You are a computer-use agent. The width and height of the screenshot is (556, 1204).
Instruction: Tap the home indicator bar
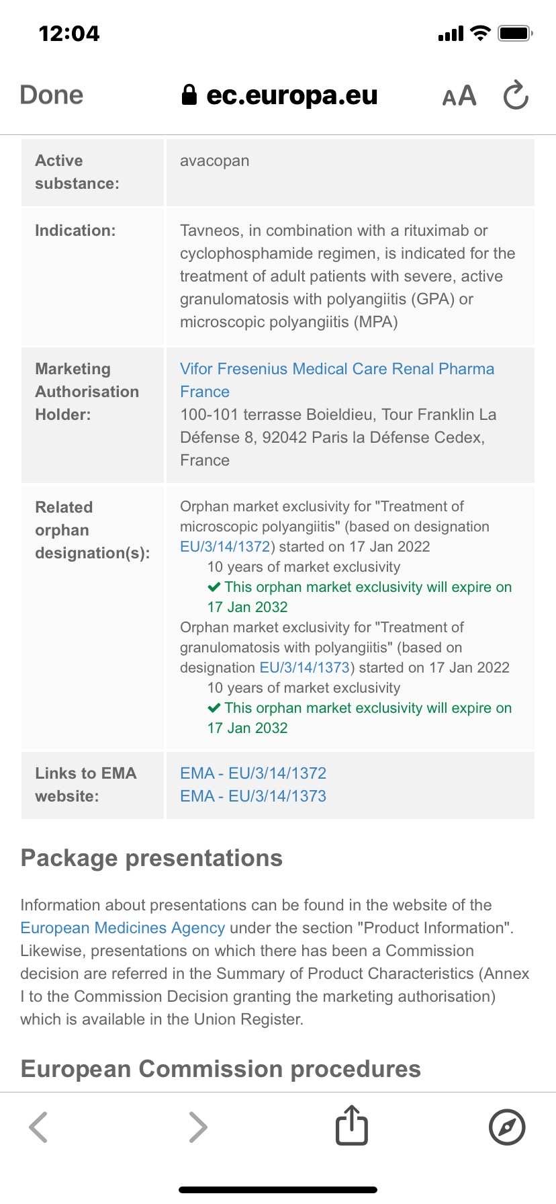click(x=278, y=1189)
